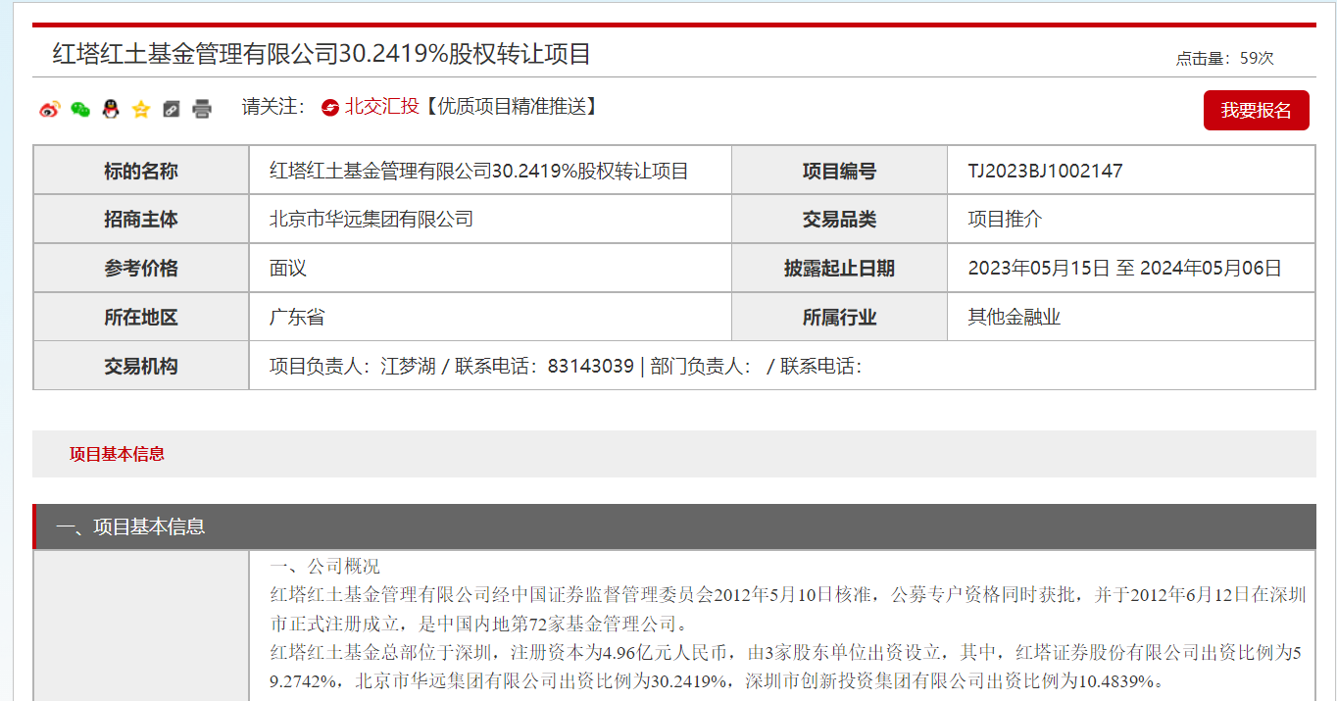
Task: Open the 北交汇投 link text
Action: (x=381, y=107)
